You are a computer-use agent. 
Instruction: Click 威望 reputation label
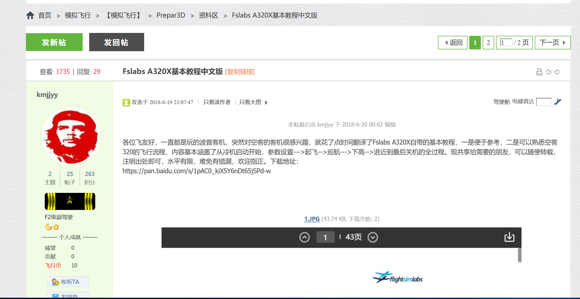click(x=50, y=248)
